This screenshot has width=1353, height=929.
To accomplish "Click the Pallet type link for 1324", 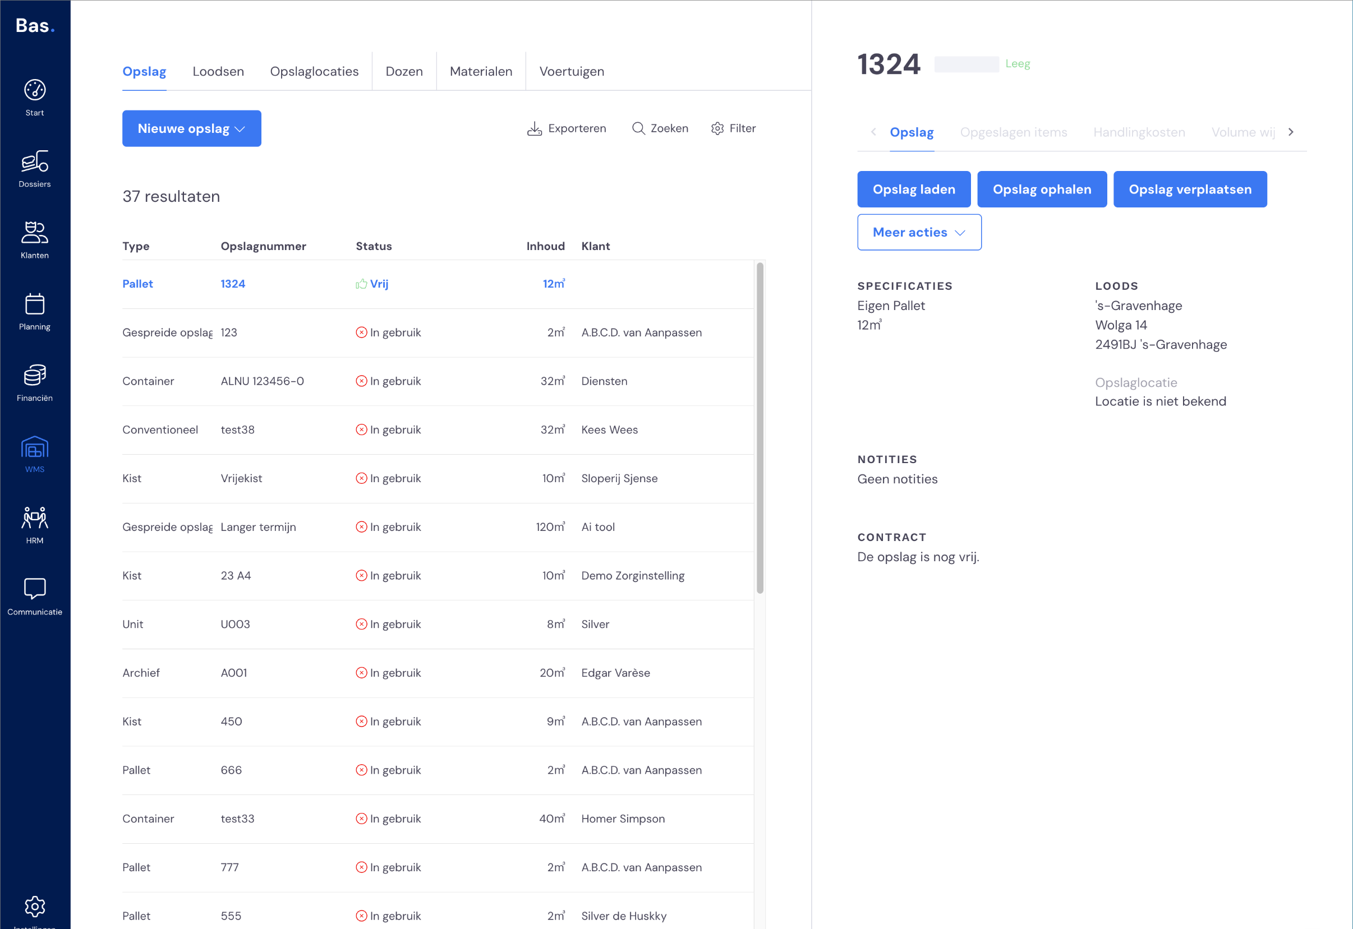I will pos(137,284).
